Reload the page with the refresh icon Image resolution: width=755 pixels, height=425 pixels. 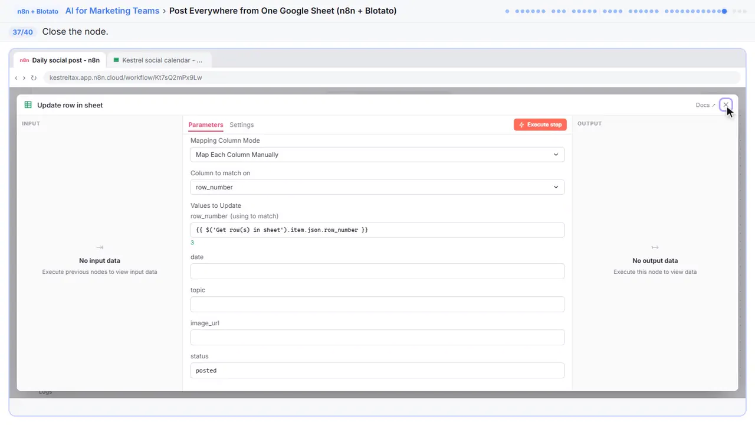click(x=34, y=77)
